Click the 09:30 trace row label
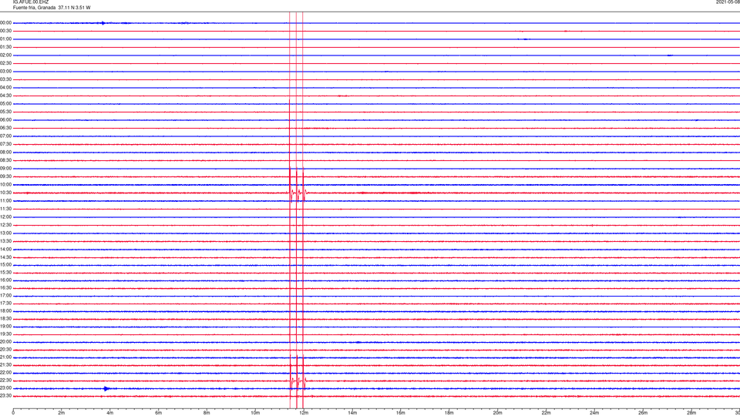The image size is (740, 416). click(5, 176)
